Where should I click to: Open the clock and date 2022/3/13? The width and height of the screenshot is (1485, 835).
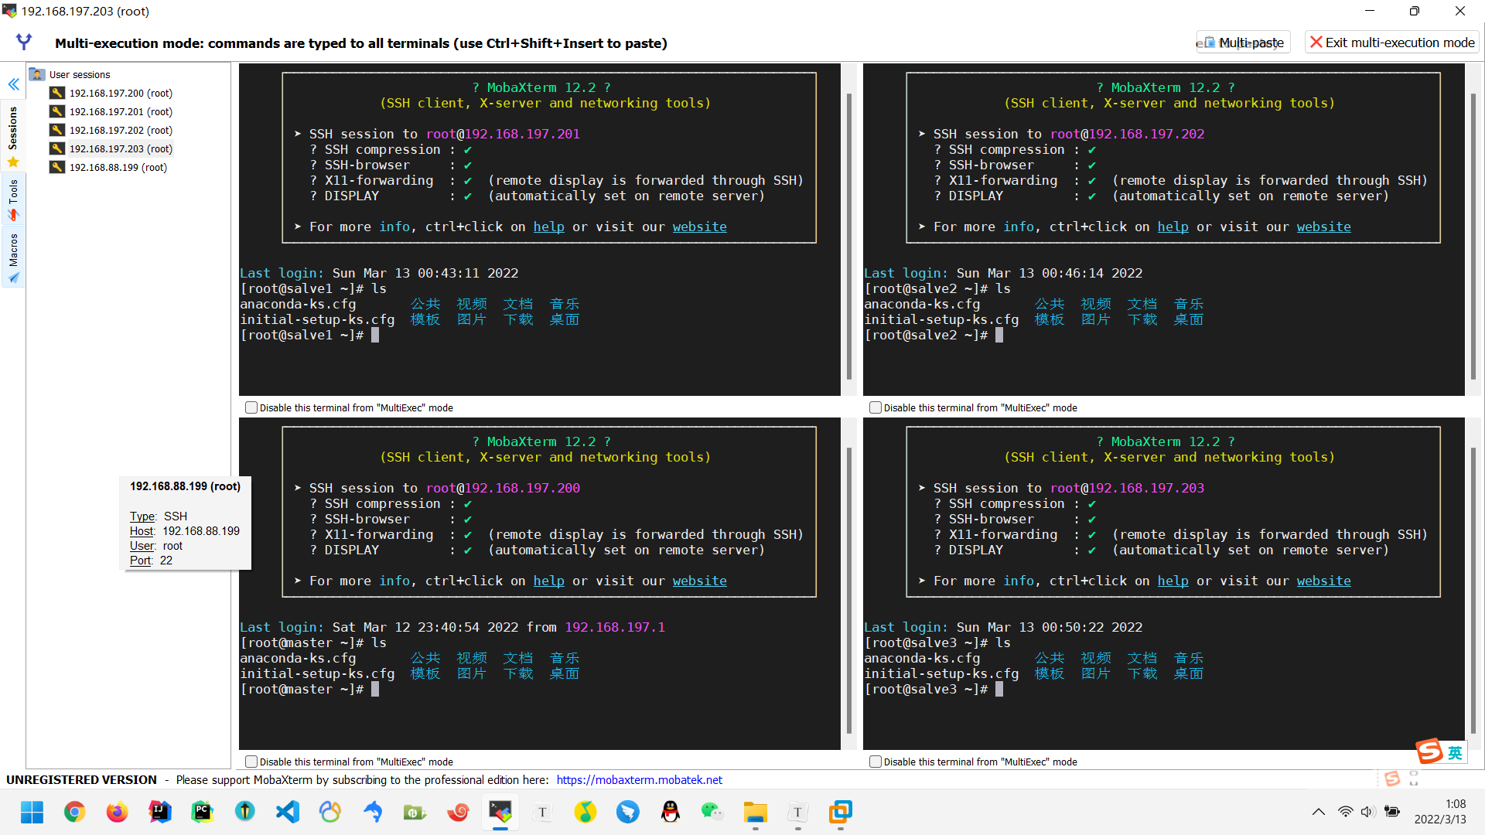coord(1439,812)
